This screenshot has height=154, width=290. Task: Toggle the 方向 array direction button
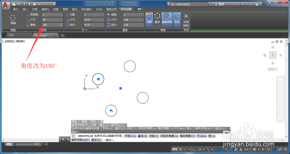tap(177, 20)
